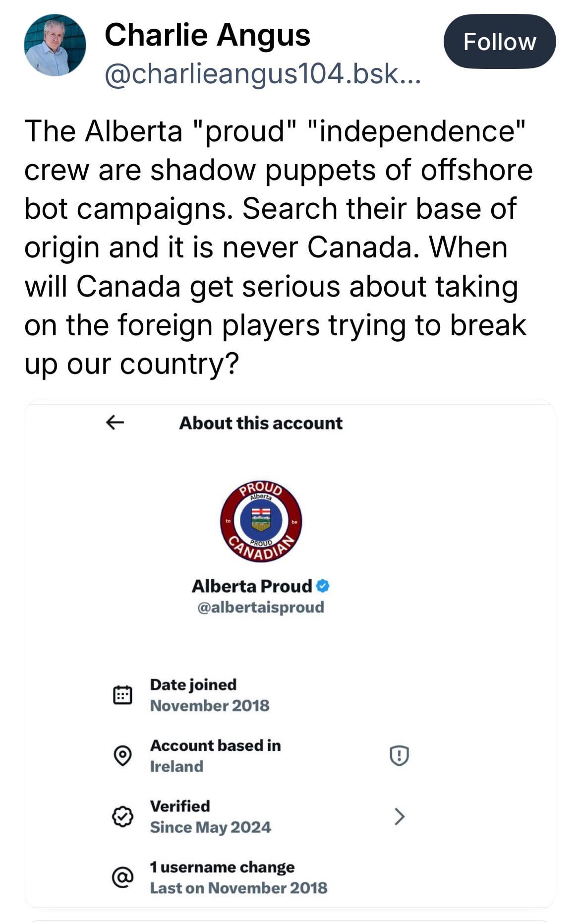
Task: Click the Alberta Proud account name
Action: [x=252, y=586]
